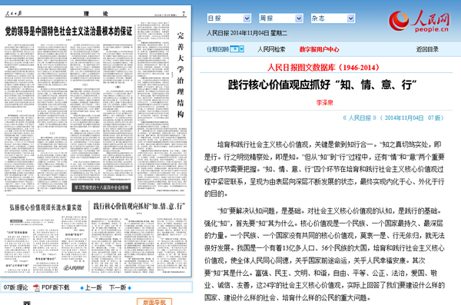Select the 党的领导是中国特色社会主义法治 article on the page
461x305 pixels.
click(x=69, y=31)
